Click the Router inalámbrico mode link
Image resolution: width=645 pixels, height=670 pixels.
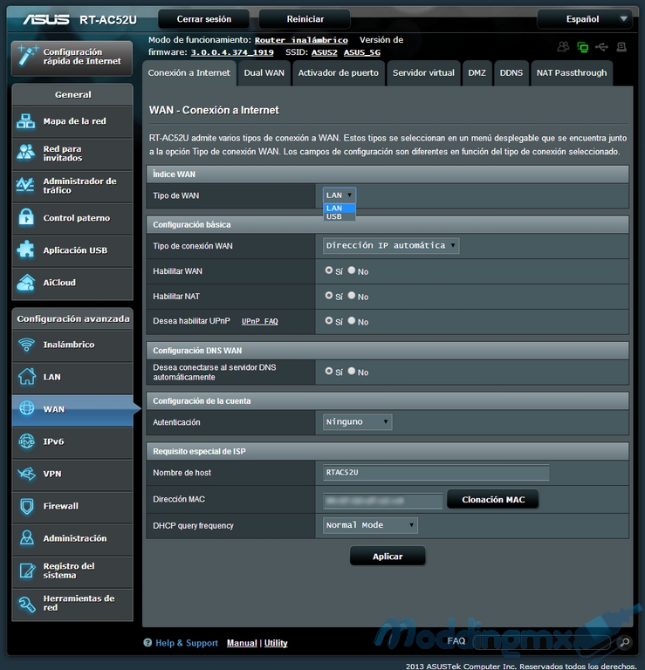click(x=301, y=40)
